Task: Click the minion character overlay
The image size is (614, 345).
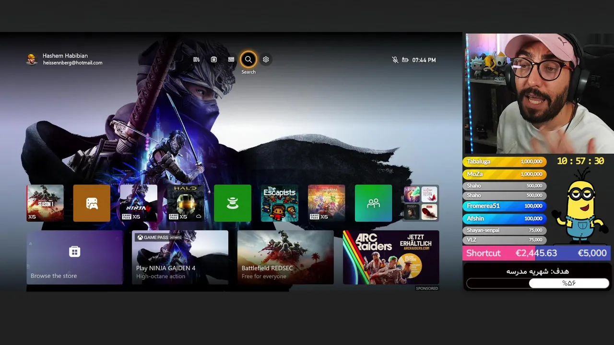Action: pos(579,206)
